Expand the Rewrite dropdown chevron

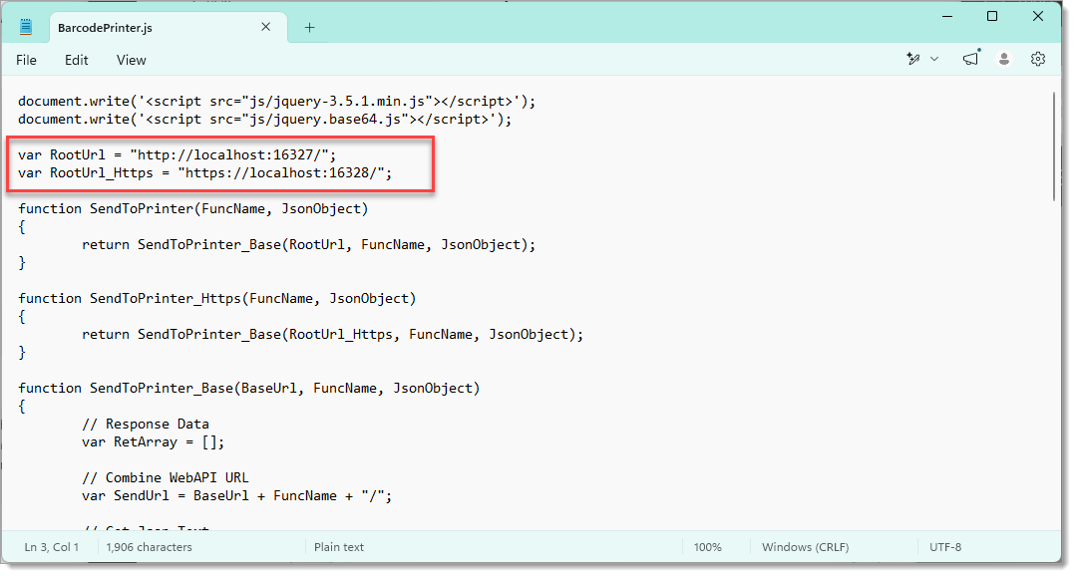(x=933, y=59)
